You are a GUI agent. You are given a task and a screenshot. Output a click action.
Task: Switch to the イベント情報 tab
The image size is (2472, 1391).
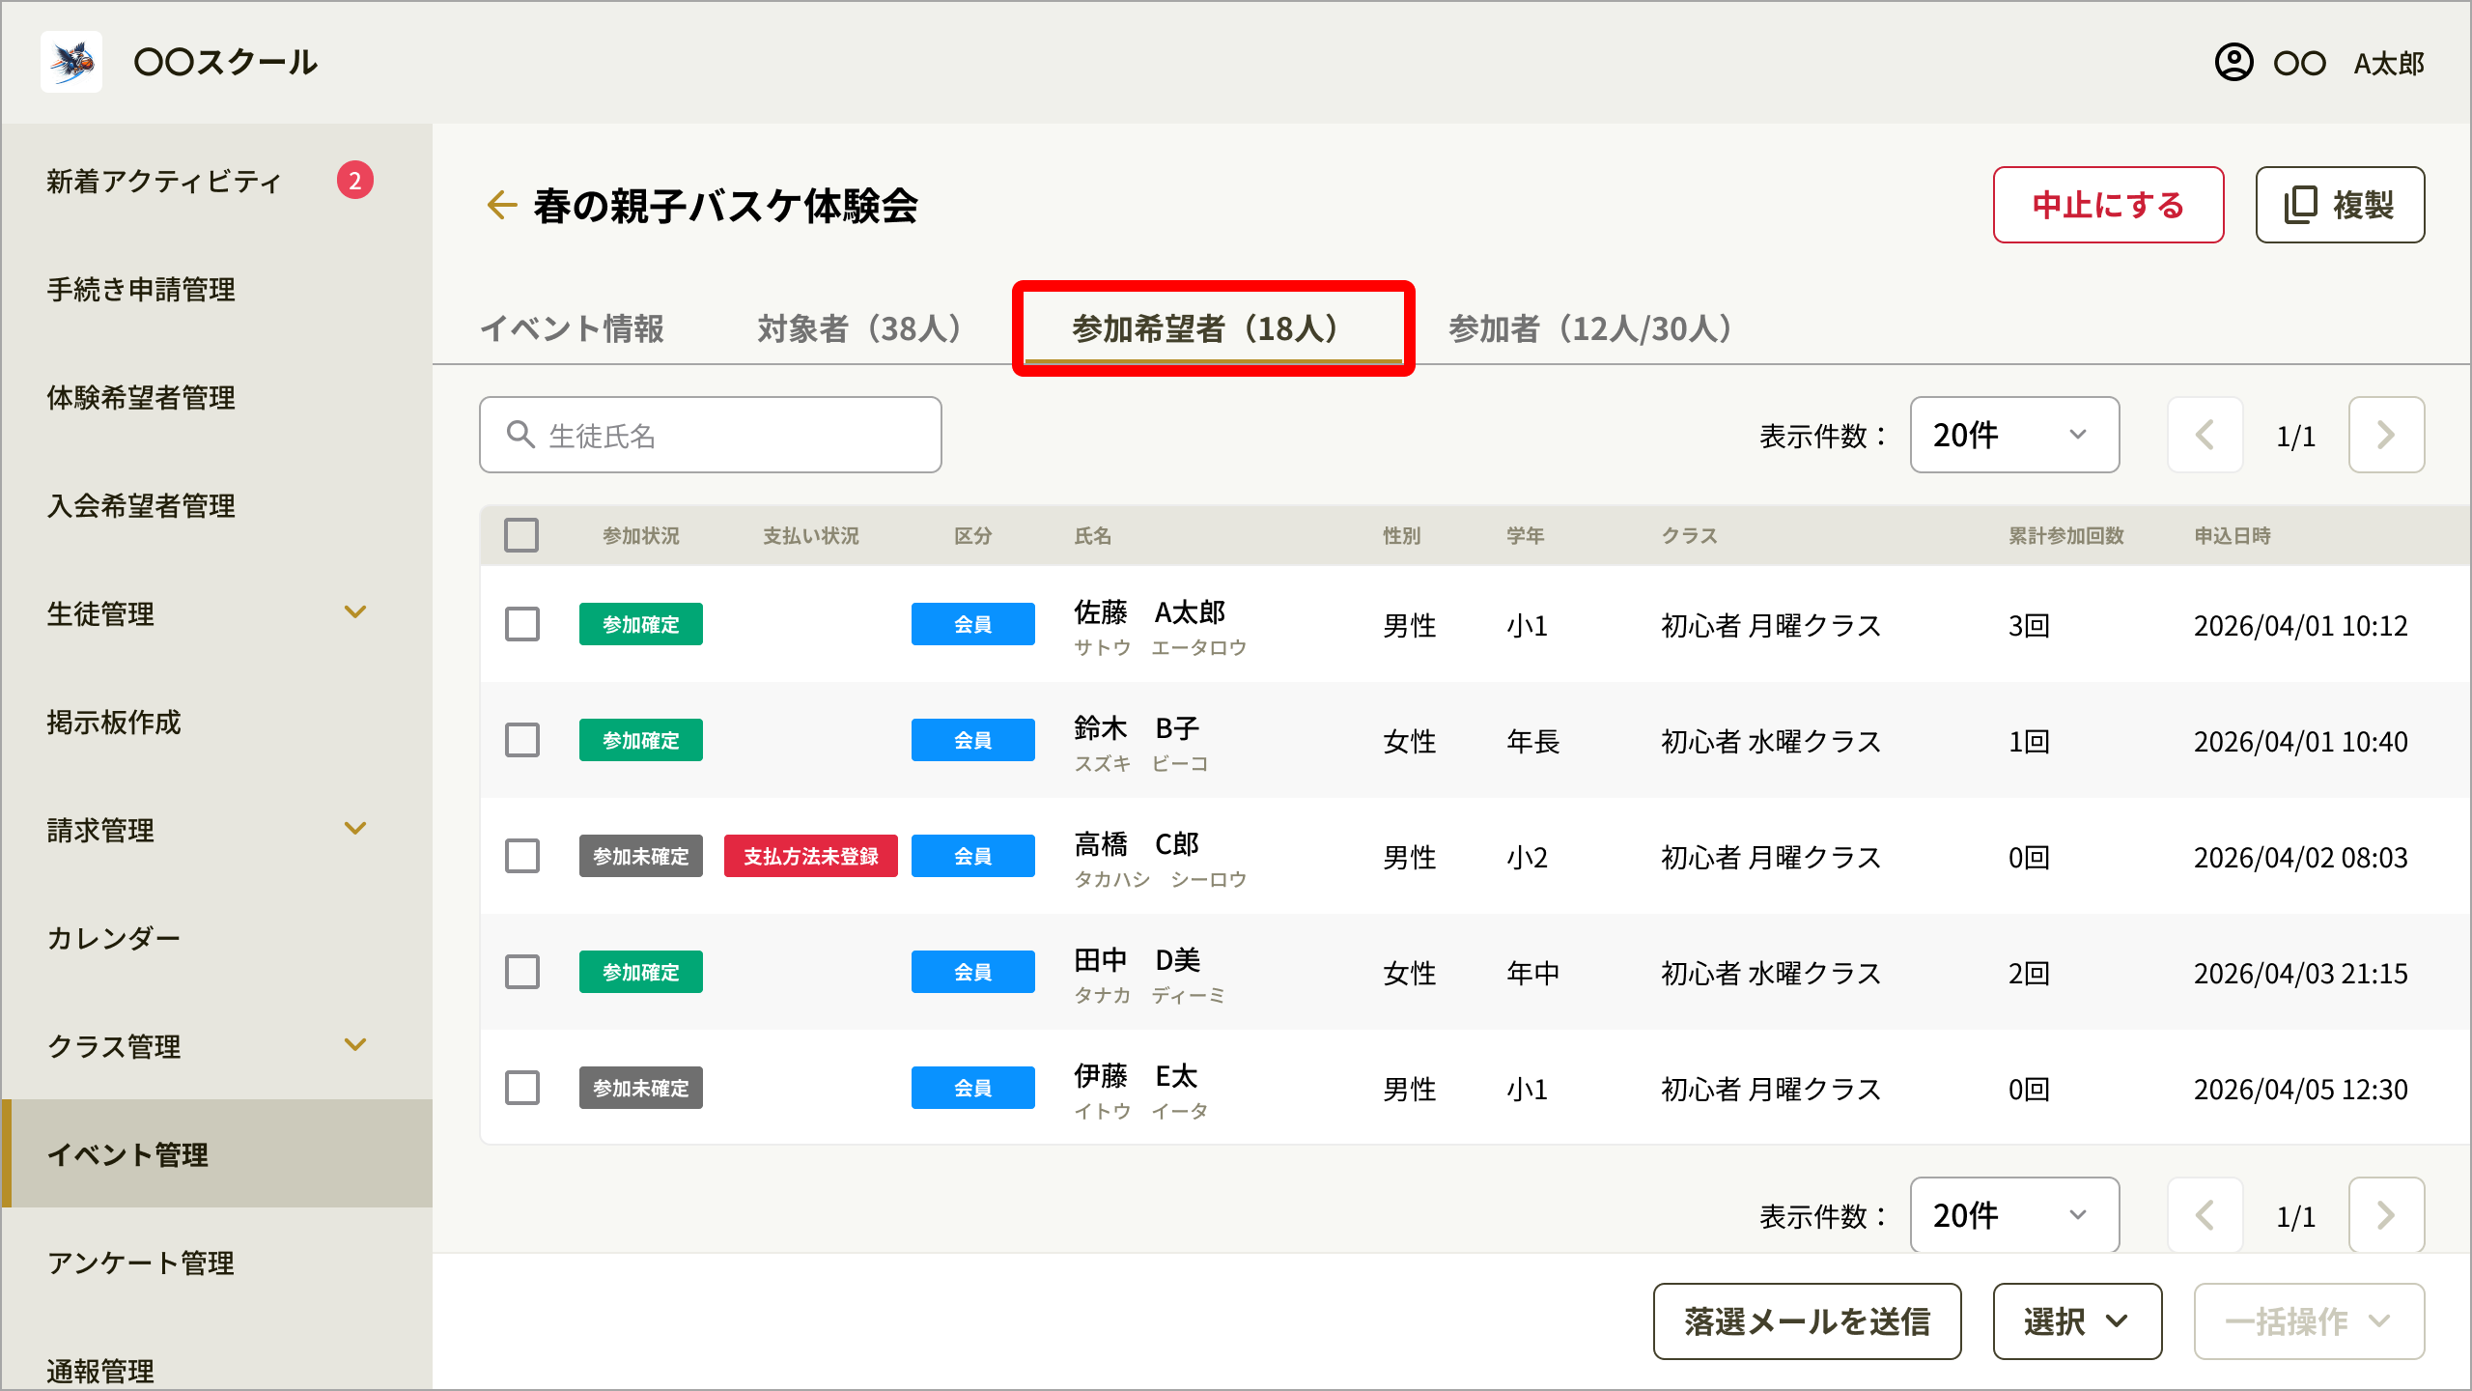pos(572,328)
